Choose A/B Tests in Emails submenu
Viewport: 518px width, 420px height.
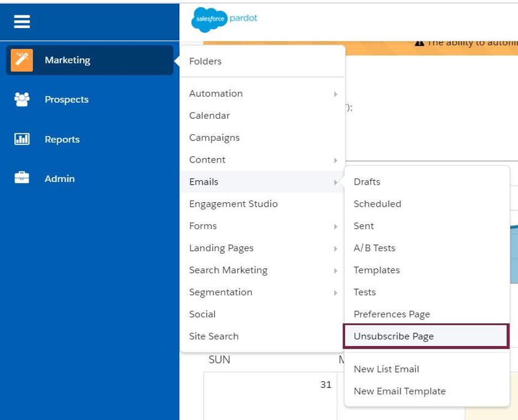click(x=374, y=248)
